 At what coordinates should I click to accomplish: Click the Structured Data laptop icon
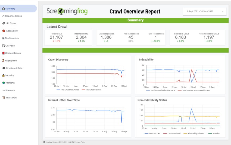point(4,68)
